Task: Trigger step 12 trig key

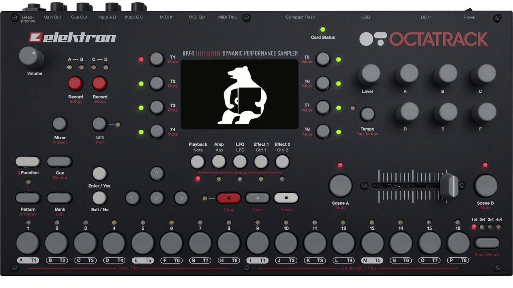Action: pyautogui.click(x=343, y=243)
